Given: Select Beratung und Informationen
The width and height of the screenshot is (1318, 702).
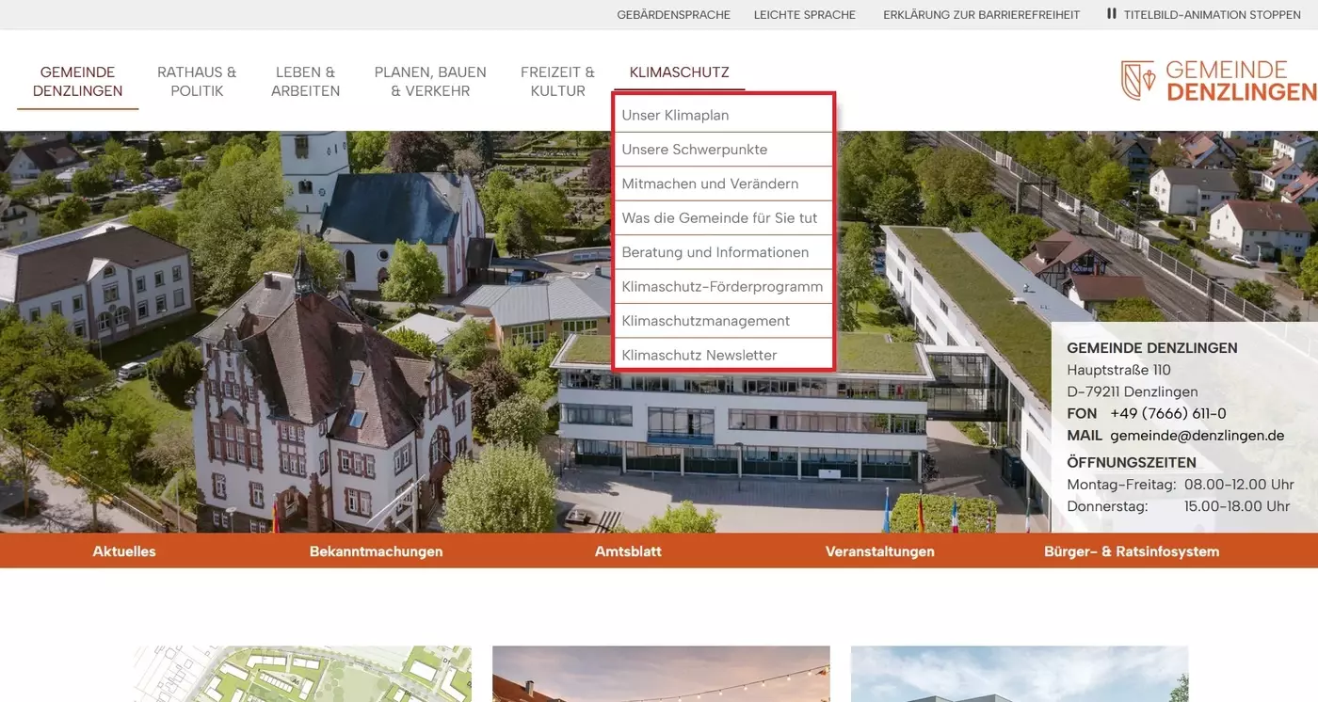Looking at the screenshot, I should 715,251.
